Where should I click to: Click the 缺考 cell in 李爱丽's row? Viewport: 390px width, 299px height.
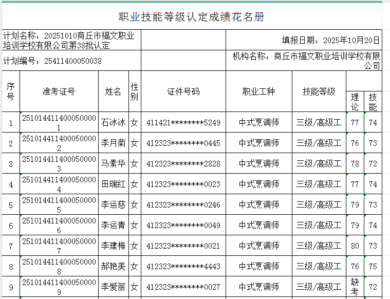(355, 287)
